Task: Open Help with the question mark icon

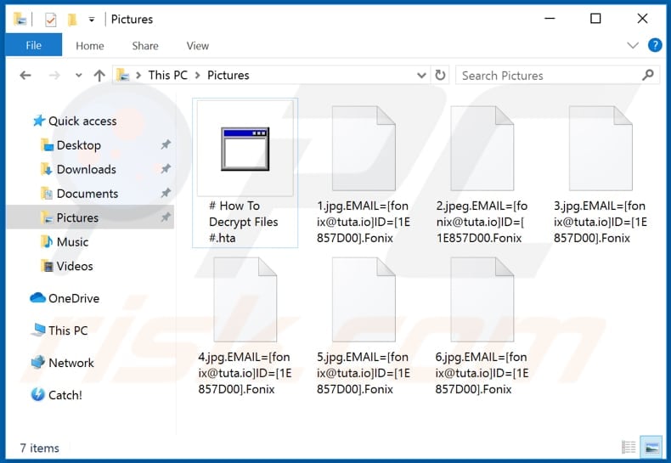Action: 655,45
